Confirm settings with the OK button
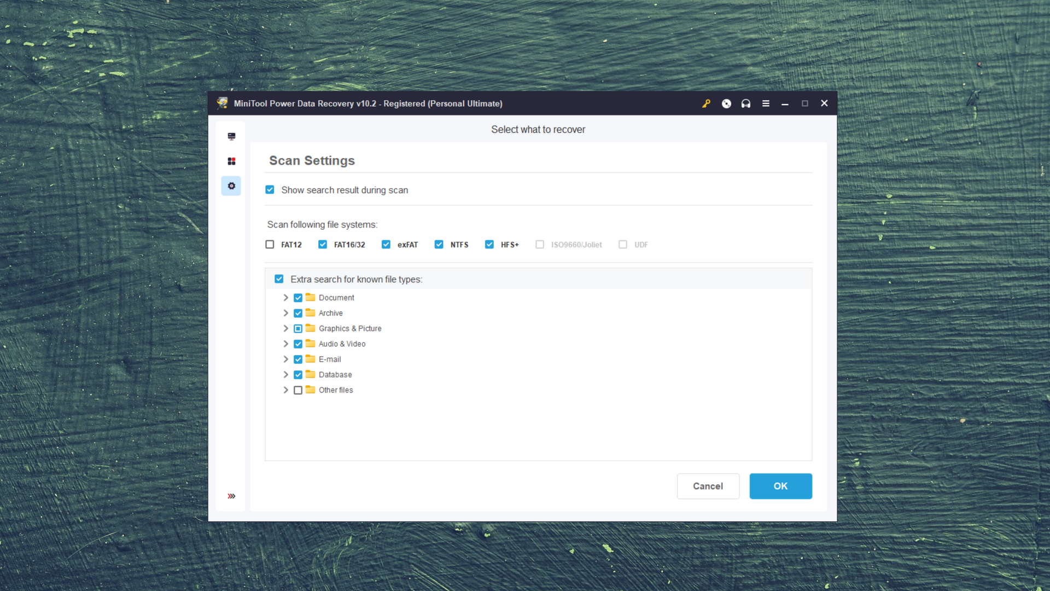 point(780,486)
